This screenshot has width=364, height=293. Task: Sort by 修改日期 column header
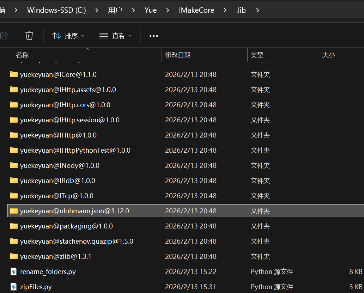[178, 55]
